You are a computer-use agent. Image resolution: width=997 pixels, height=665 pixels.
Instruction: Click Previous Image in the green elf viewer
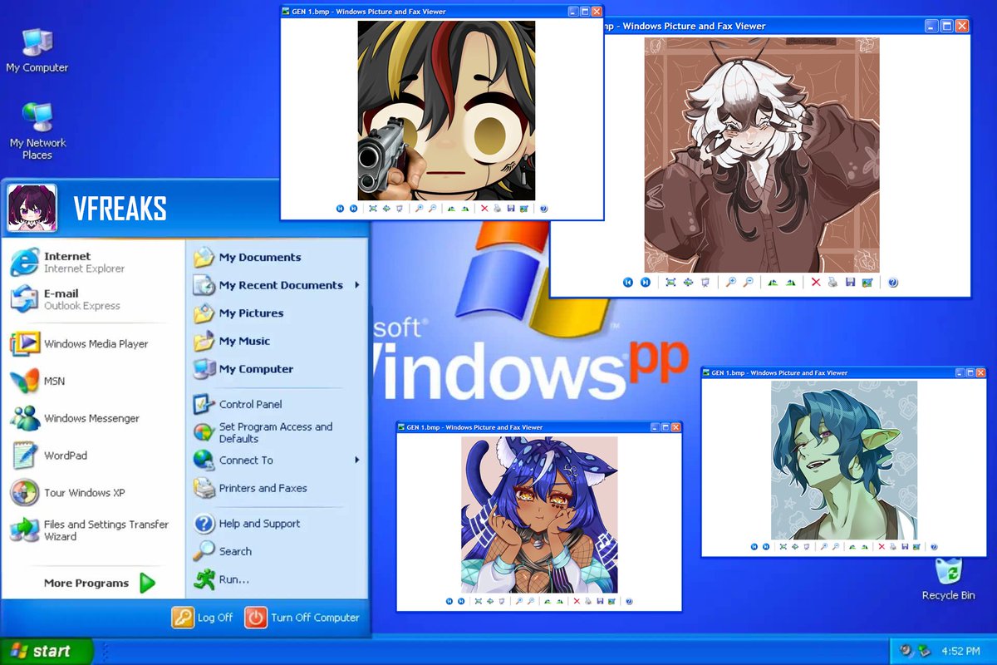754,547
